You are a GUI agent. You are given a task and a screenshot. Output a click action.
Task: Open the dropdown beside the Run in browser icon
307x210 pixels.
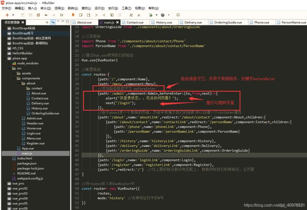pyautogui.click(x=157, y=15)
